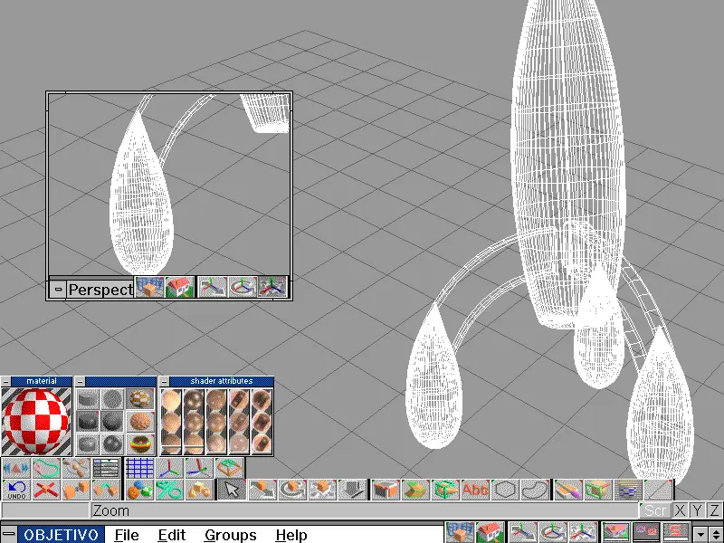
Task: Select the Object arrow pointer tool
Action: coord(232,490)
